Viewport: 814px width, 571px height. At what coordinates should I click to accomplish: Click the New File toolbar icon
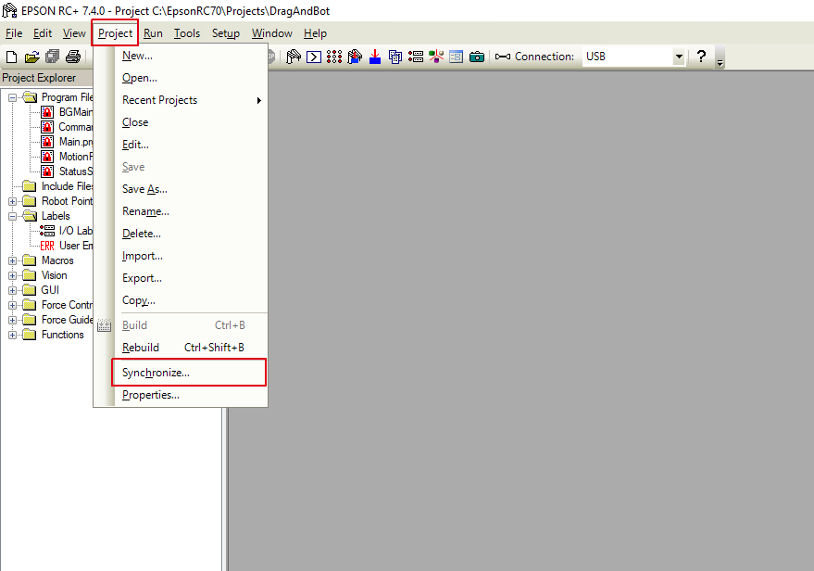(11, 57)
